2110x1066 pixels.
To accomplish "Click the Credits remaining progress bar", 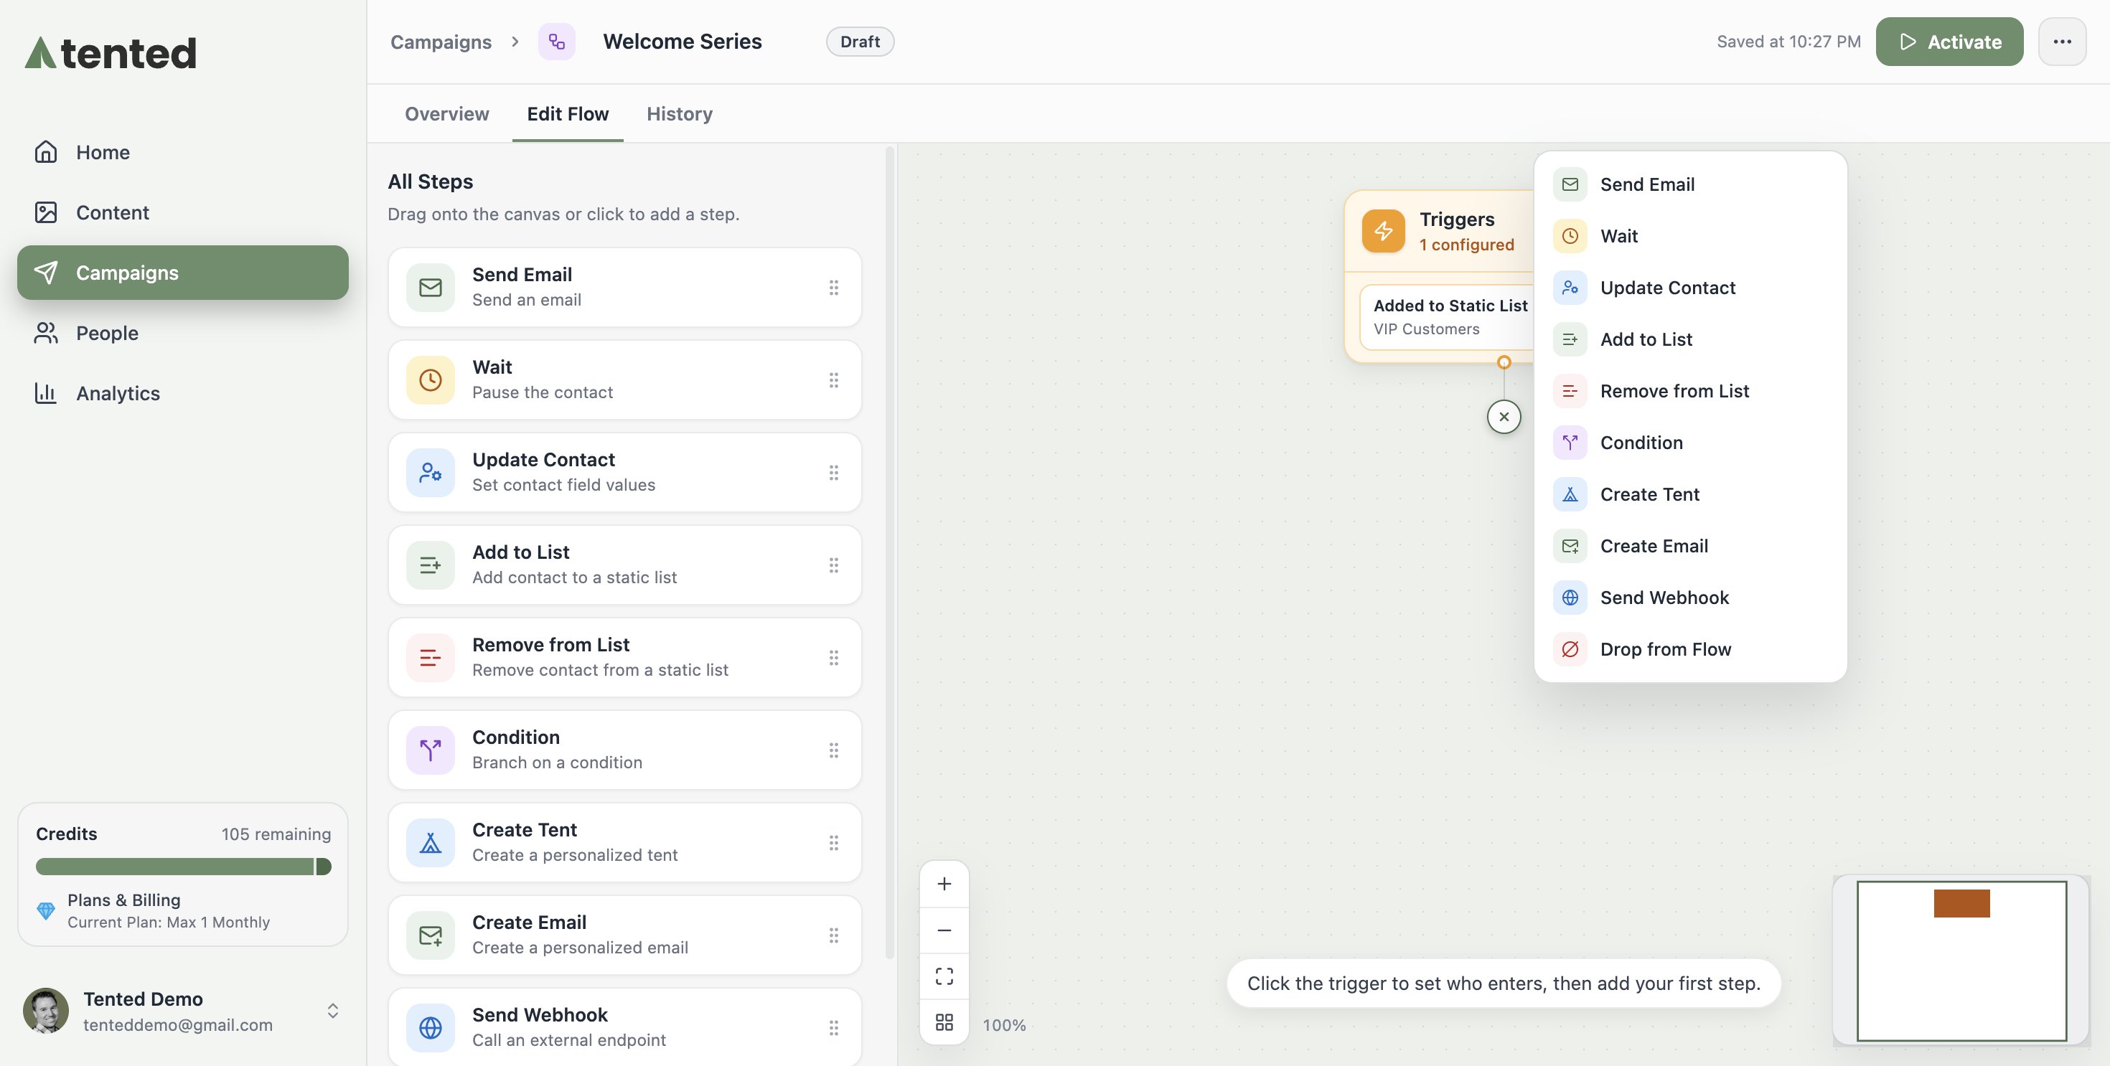I will tap(184, 867).
